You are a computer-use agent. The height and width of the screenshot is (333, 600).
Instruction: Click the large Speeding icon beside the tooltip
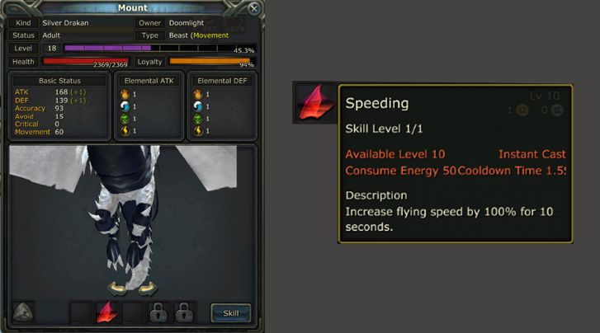click(x=314, y=102)
